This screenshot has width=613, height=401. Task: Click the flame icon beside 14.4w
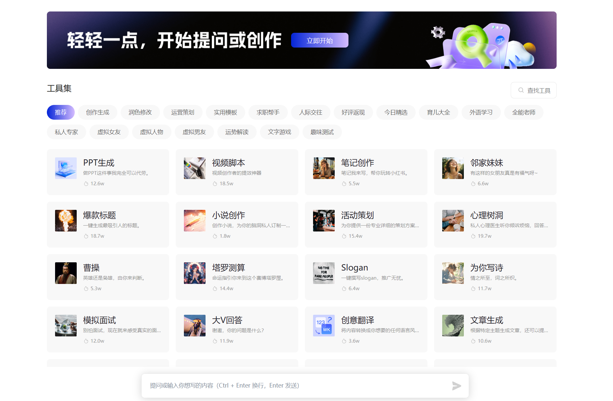tap(215, 289)
